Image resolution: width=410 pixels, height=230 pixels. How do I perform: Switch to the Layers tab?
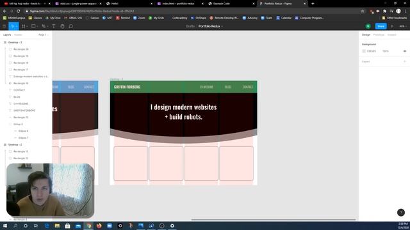[x=7, y=34]
